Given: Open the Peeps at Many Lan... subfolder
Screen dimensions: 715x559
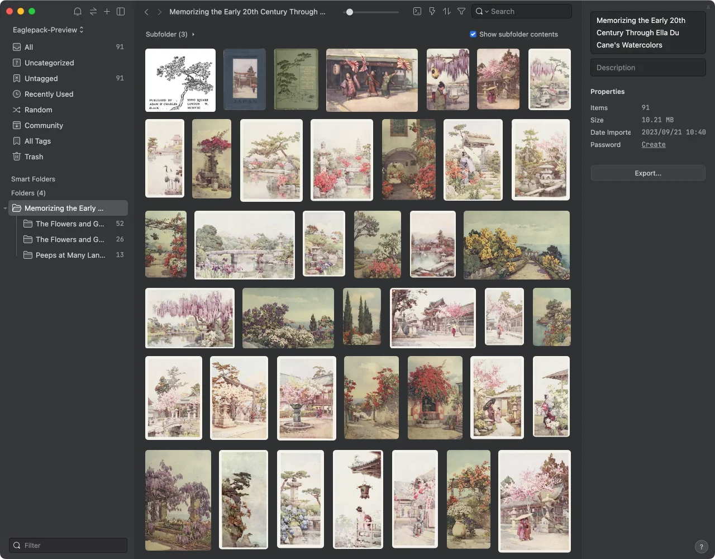Looking at the screenshot, I should 73,255.
